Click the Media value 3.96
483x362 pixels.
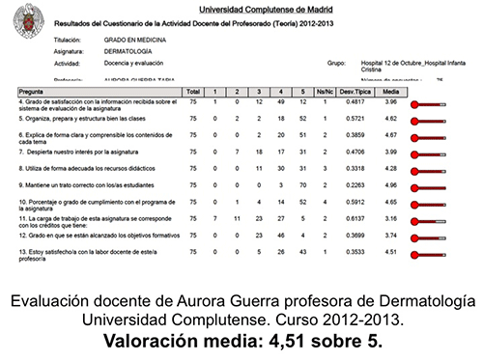click(x=391, y=101)
